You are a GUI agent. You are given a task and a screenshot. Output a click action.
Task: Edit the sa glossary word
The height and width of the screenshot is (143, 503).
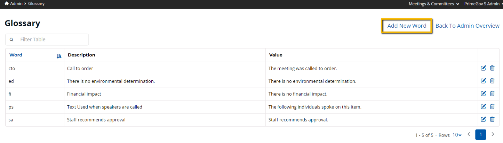[483, 119]
